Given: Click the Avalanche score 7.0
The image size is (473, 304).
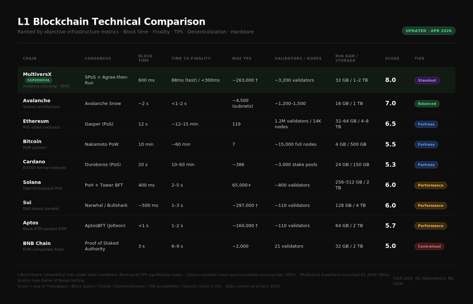Looking at the screenshot, I should coord(391,103).
